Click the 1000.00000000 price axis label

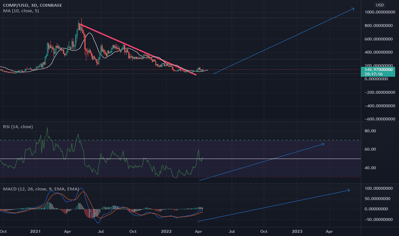tap(380, 12)
